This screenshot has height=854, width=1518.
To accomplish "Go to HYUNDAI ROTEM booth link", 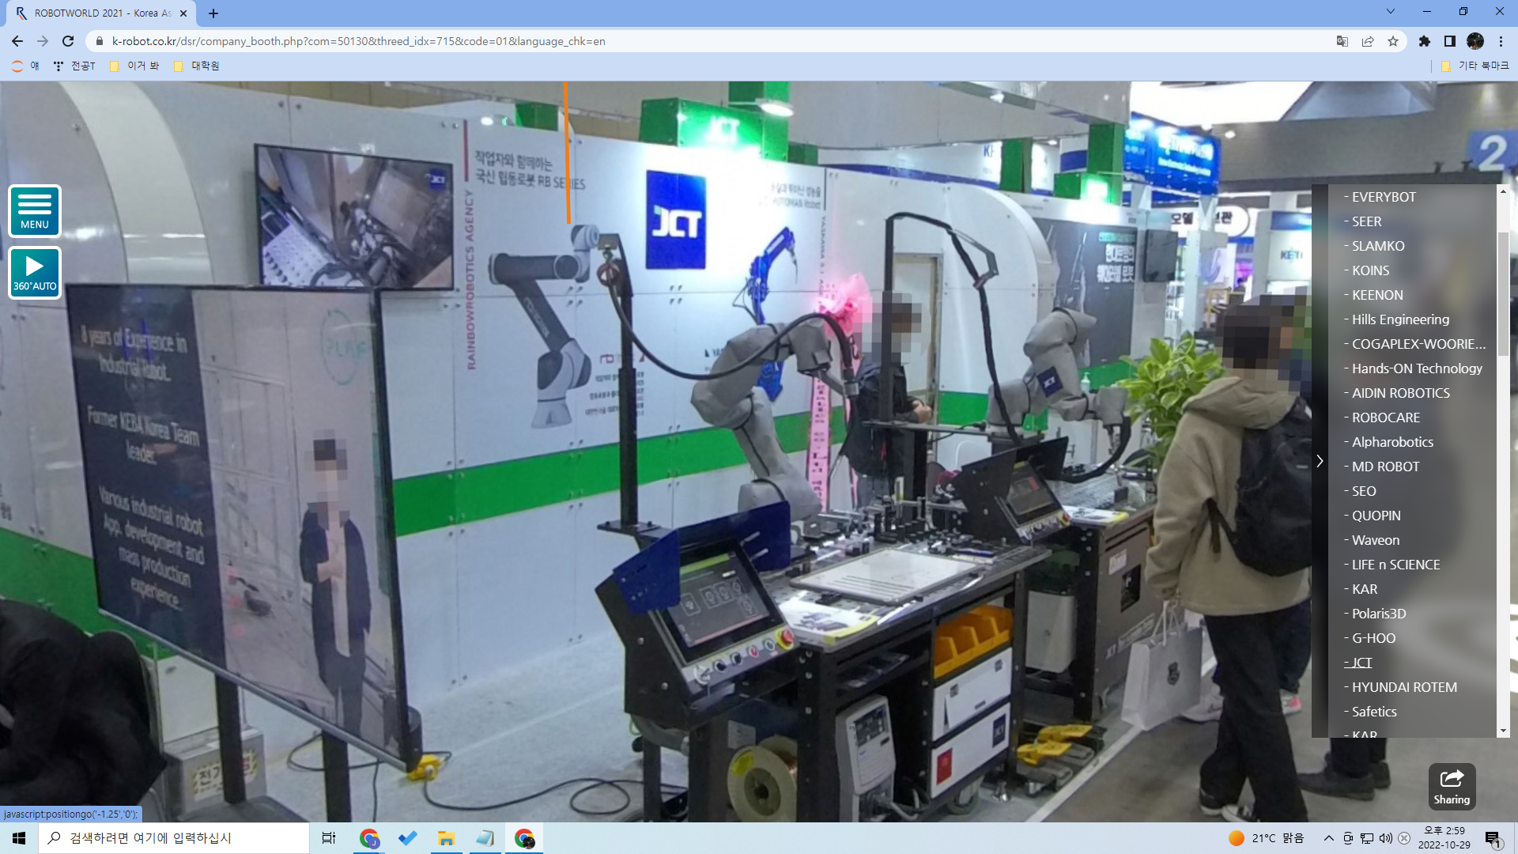I will (1404, 687).
